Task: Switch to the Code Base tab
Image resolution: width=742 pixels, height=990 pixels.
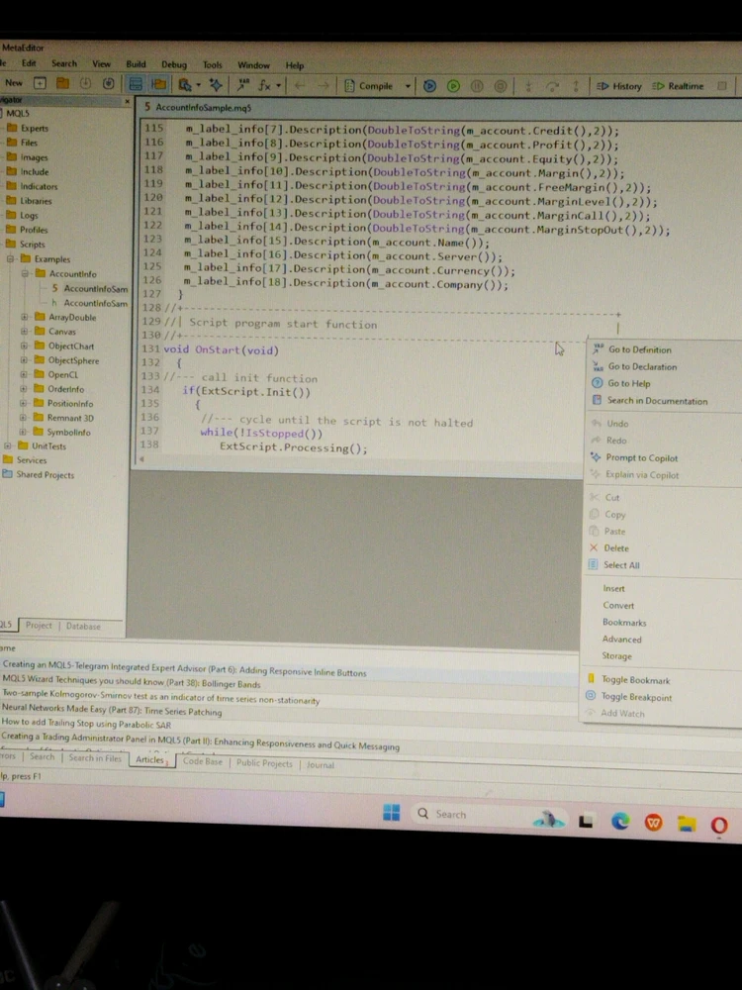Action: [203, 762]
